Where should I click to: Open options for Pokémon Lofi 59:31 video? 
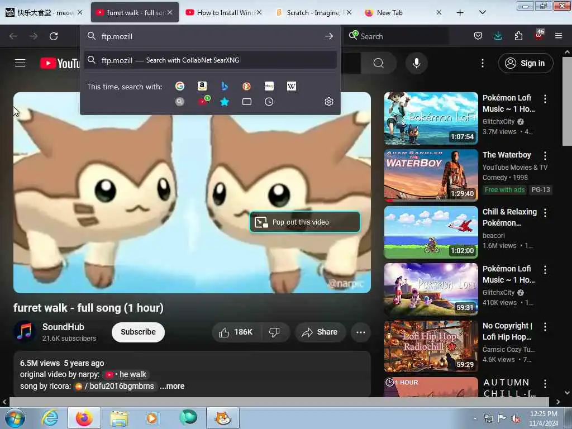[545, 270]
